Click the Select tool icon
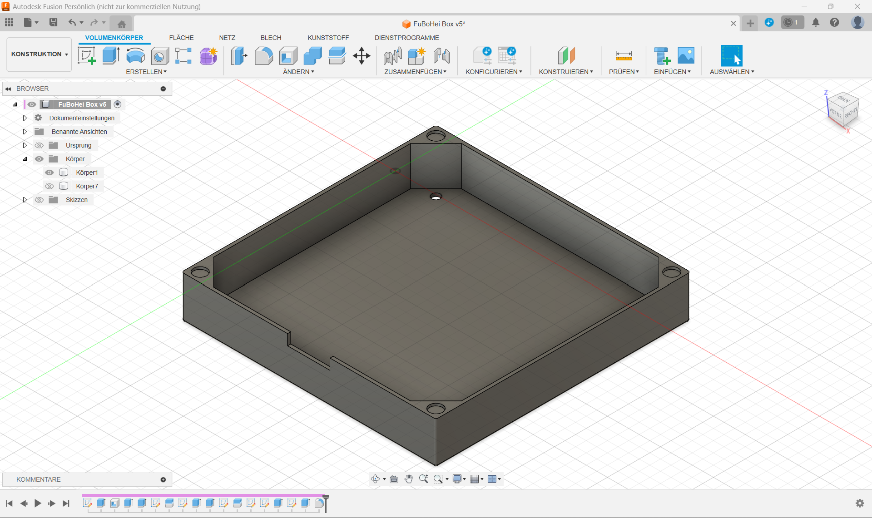The image size is (872, 518). pyautogui.click(x=732, y=56)
